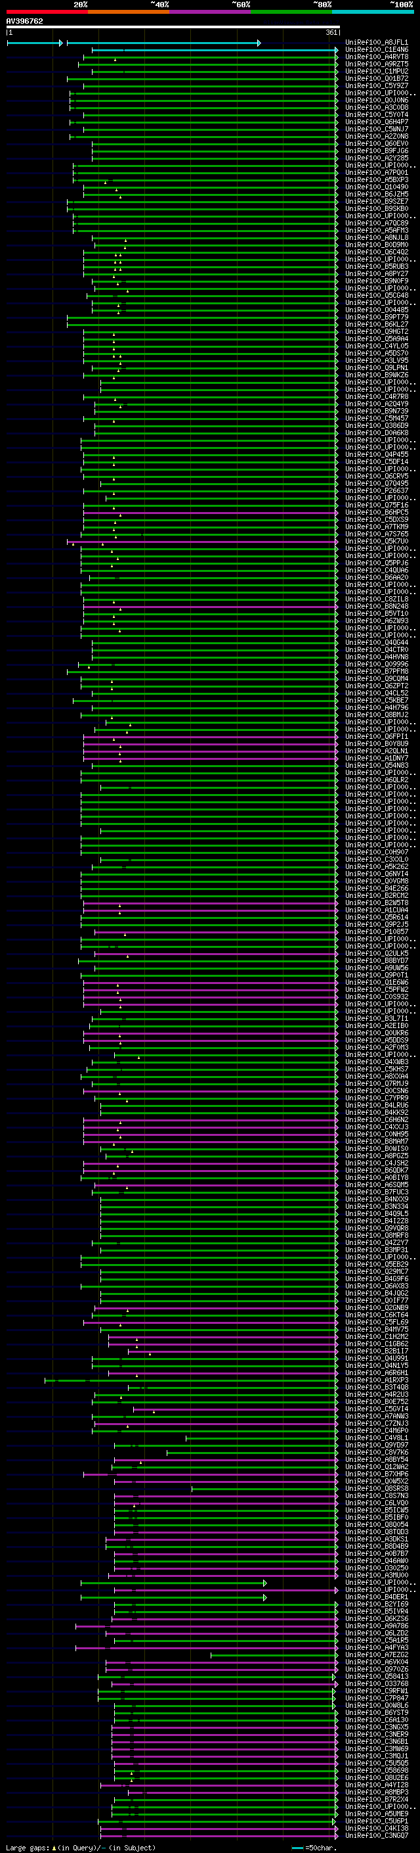
Task: Select the UniRef100_A3C0D8 label
Action: [x=377, y=107]
